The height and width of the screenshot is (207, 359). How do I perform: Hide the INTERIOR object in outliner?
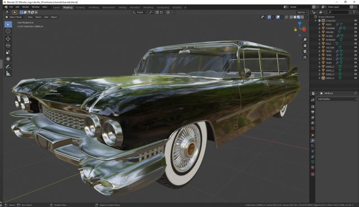pyautogui.click(x=356, y=40)
